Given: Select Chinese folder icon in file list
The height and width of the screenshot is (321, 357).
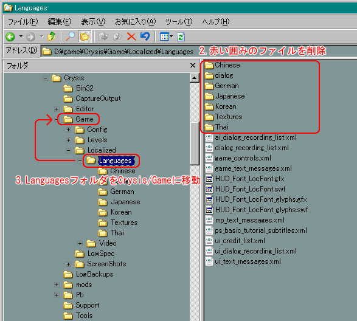Looking at the screenshot, I should coord(209,66).
